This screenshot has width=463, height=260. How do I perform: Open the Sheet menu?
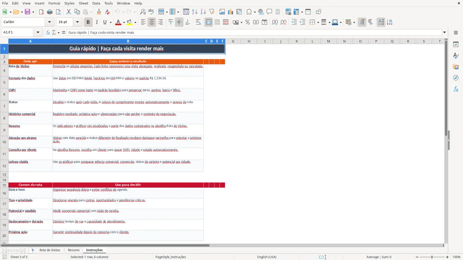(x=83, y=3)
